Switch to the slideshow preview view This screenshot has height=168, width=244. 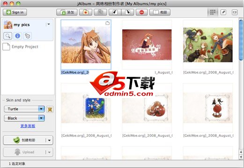pyautogui.click(x=235, y=12)
